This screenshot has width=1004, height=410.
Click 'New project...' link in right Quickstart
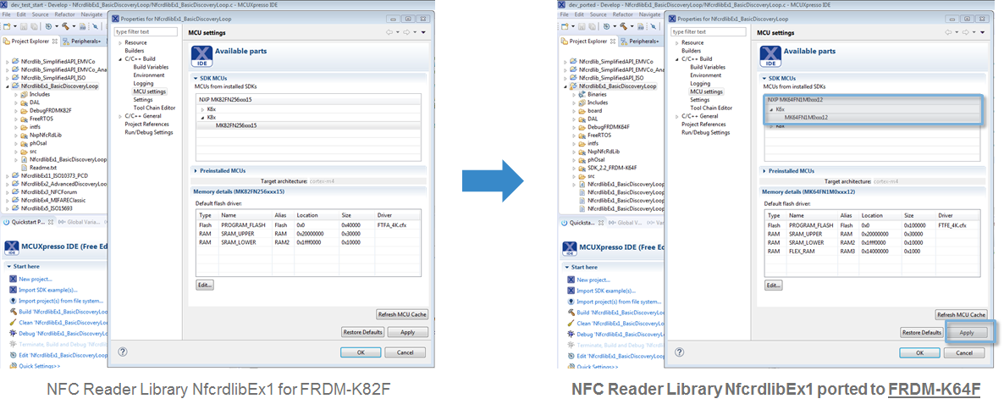click(593, 280)
